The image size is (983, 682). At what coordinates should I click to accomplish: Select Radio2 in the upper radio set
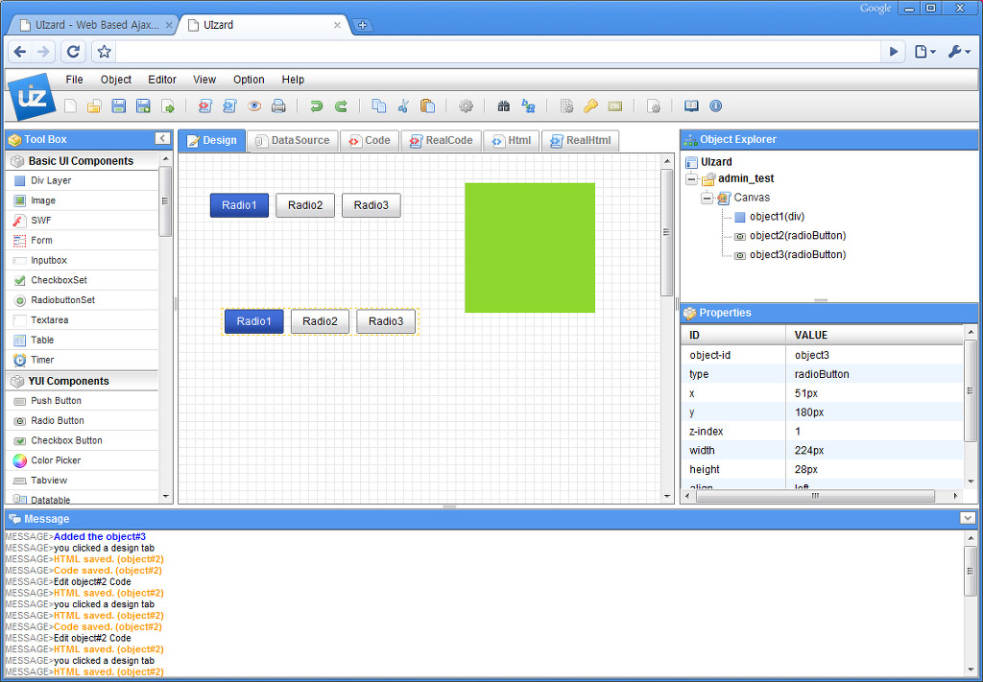point(305,205)
